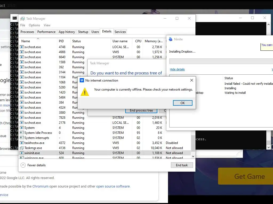This screenshot has height=204, width=273.
Task: Click Task Manager list scroll down arrow
Action: click(193, 156)
